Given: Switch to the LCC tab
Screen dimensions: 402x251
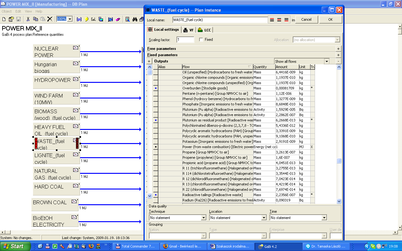Looking at the screenshot, I should [204, 30].
